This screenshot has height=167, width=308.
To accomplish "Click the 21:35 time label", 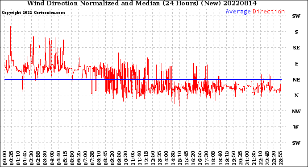I will click(x=254, y=158).
